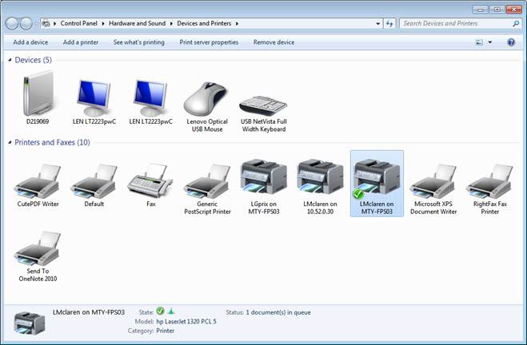Select LGprix on MTY-FPS03 printer
The width and height of the screenshot is (527, 345).
(x=263, y=180)
